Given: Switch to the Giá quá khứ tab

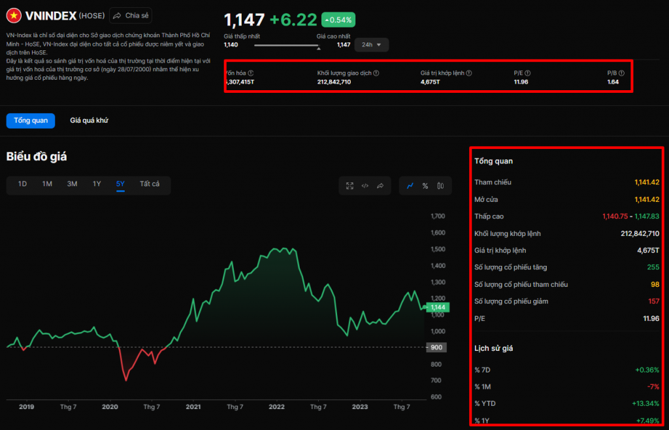Looking at the screenshot, I should pyautogui.click(x=89, y=120).
